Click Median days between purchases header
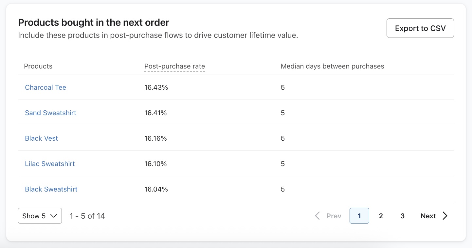 332,66
